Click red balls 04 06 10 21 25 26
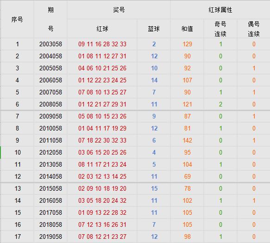270x243 pixels. [102, 68]
